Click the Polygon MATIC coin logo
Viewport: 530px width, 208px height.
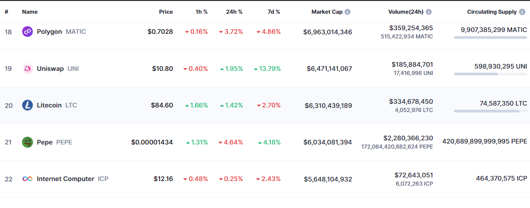click(x=28, y=32)
